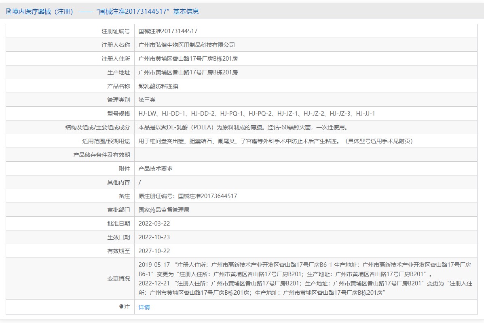Click attachment value 产品技术要求

click(x=155, y=169)
